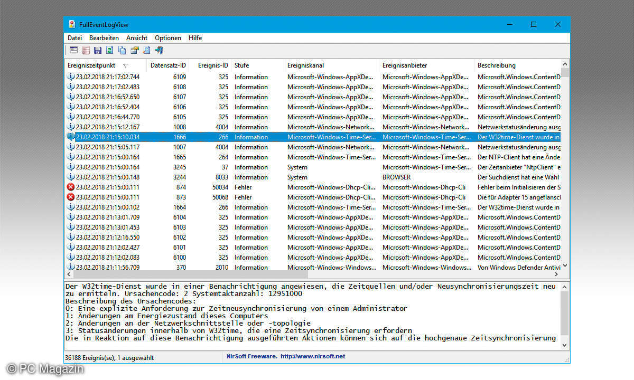The width and height of the screenshot is (634, 380).
Task: Select the highlighted row with Datensatz-ID 1666
Action: (312, 137)
